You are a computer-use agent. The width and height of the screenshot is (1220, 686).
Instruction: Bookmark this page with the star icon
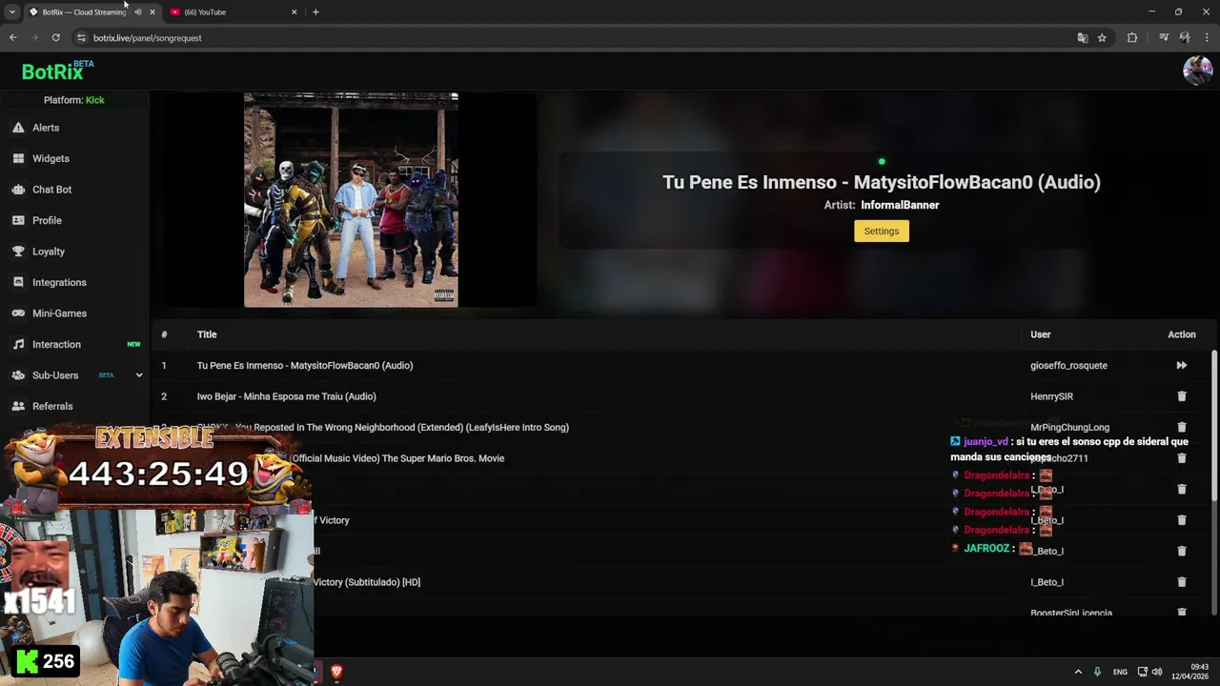[1102, 38]
